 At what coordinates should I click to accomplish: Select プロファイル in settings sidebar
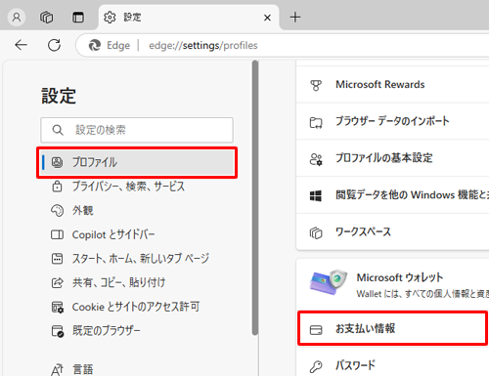[137, 162]
